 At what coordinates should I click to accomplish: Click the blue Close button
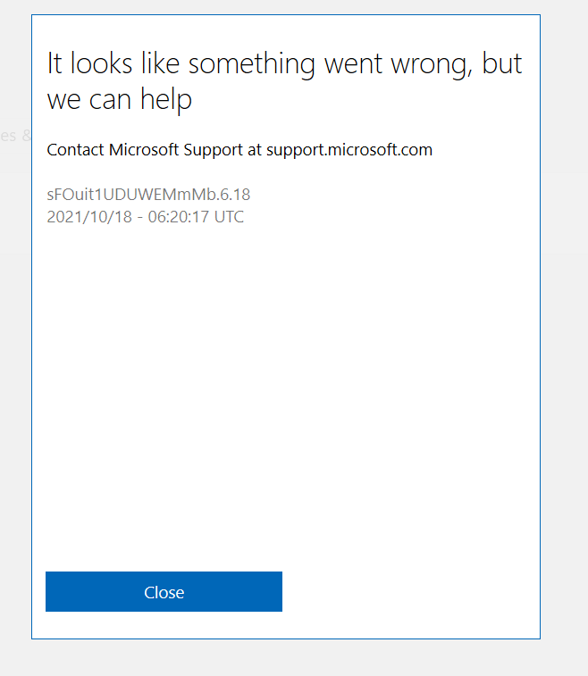pos(164,591)
